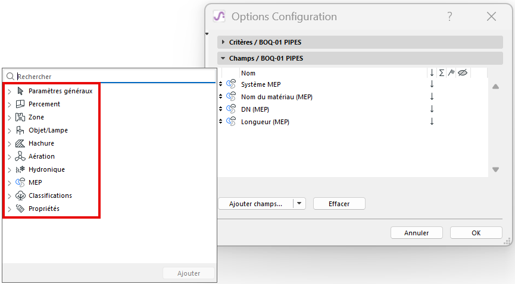Click the flag column header icon
Viewport: 515px width, 284px height.
tap(451, 72)
